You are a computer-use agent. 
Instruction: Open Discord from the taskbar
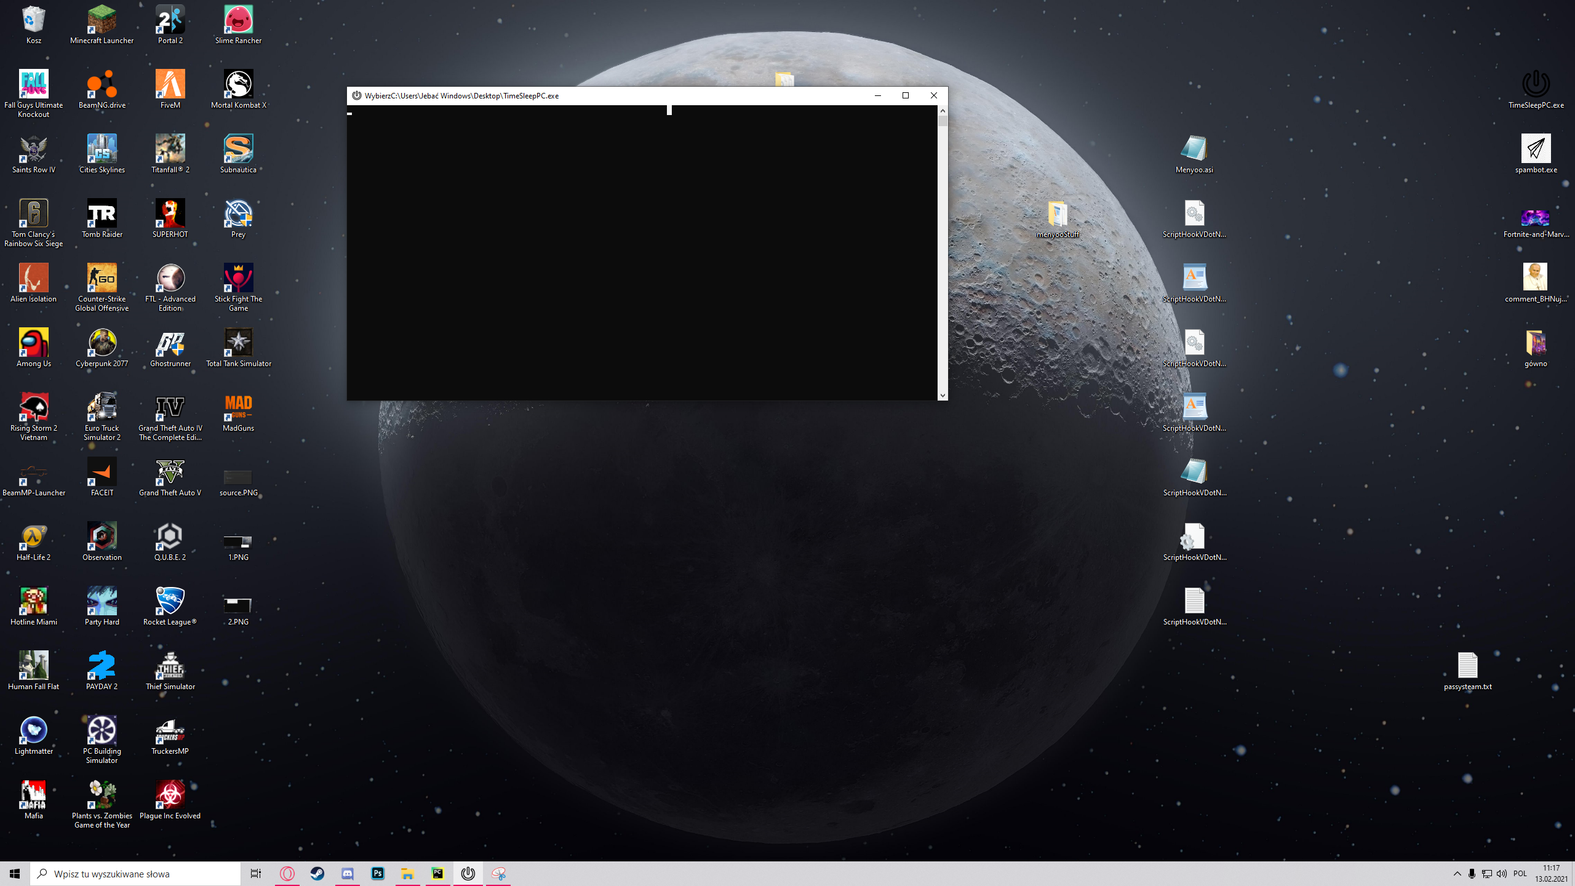pos(348,874)
